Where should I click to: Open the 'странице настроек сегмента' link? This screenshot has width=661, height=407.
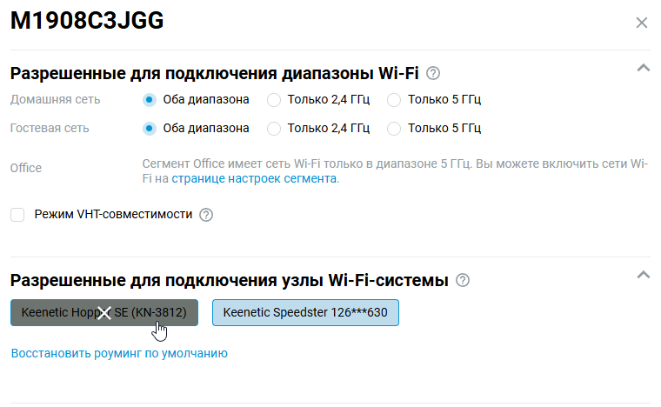pyautogui.click(x=254, y=178)
